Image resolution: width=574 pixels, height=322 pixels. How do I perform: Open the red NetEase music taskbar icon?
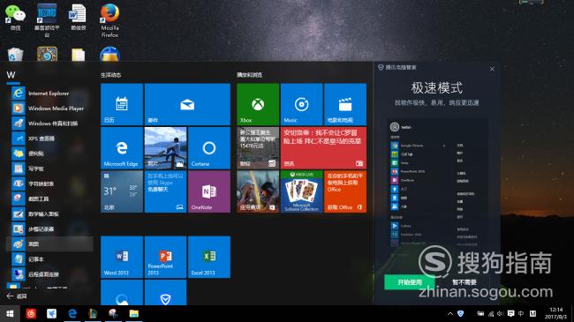pyautogui.click(x=31, y=313)
